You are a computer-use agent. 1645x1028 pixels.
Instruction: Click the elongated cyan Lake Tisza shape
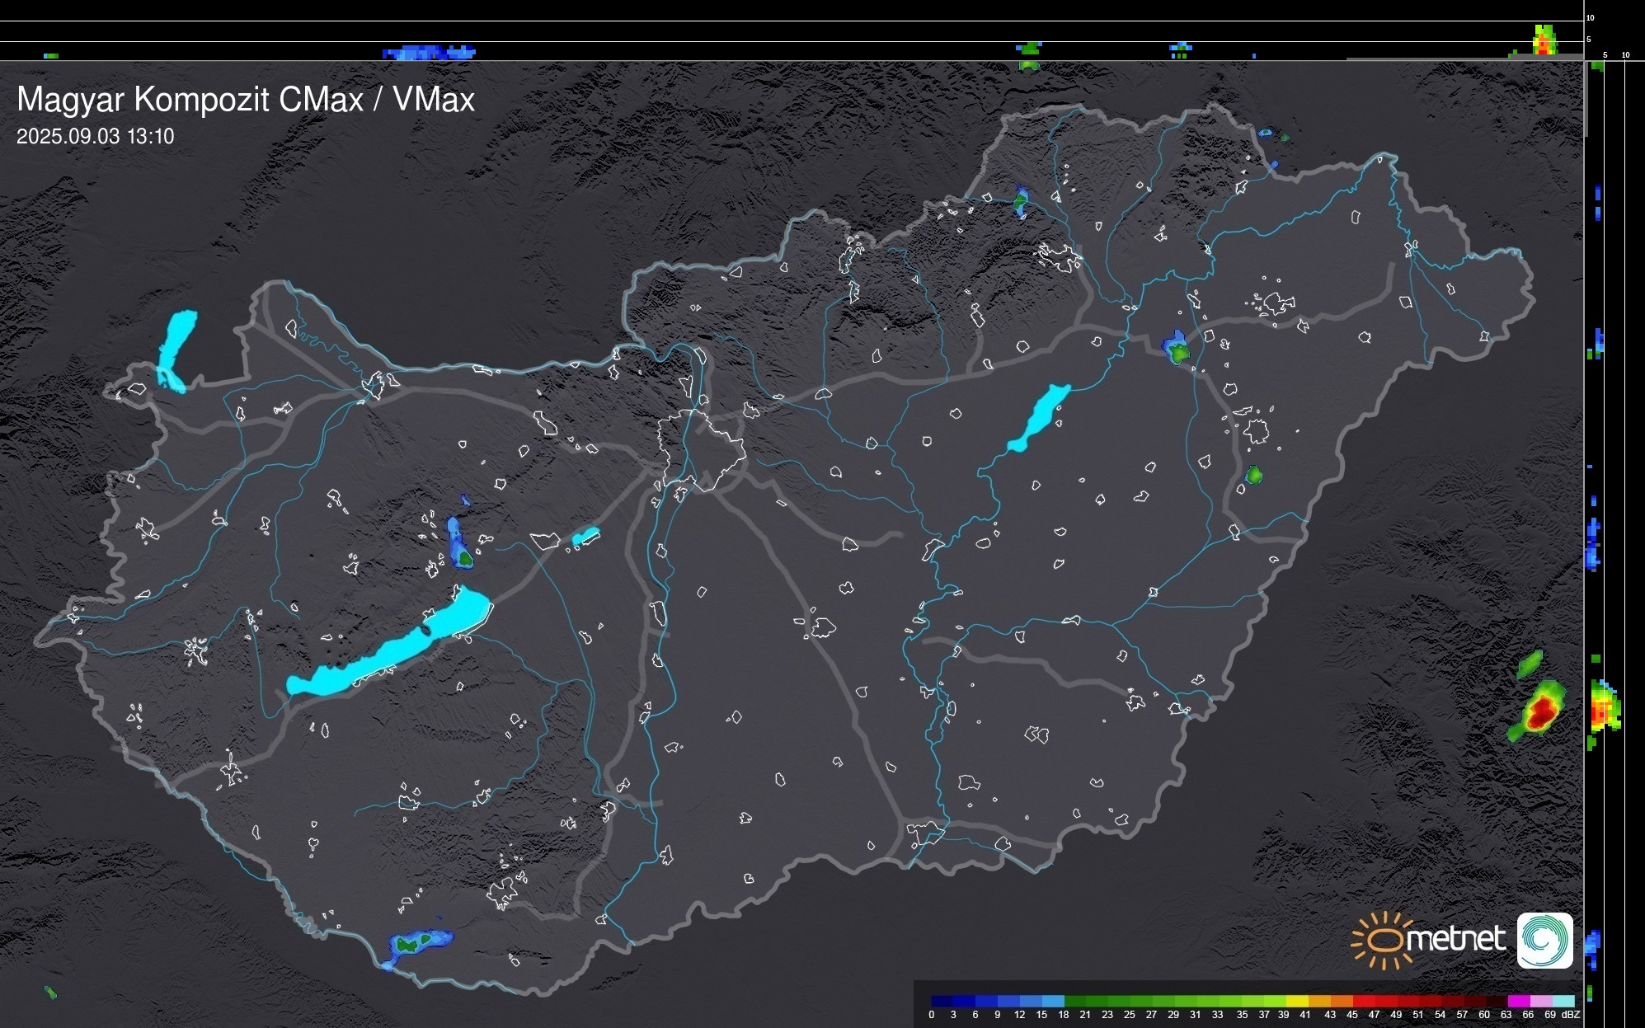[1039, 418]
